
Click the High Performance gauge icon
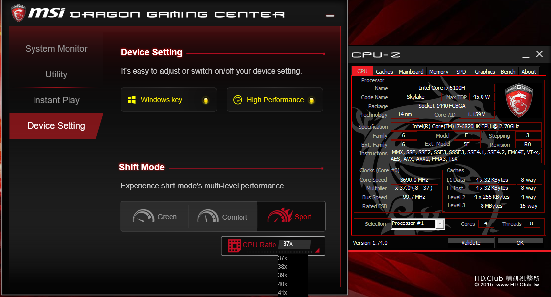click(x=238, y=100)
